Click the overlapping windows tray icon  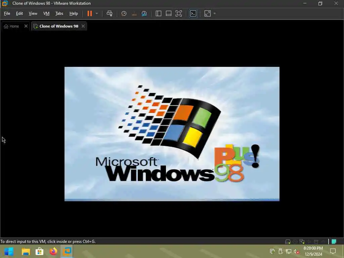pos(272,251)
